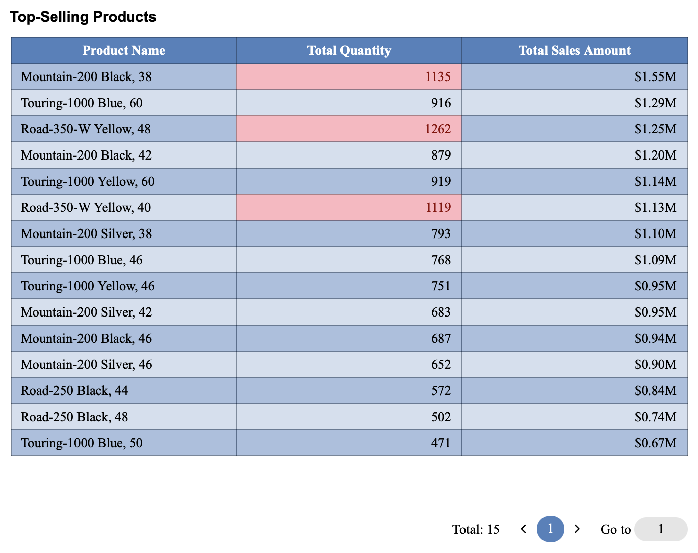Screen dimensions: 698x553
Task: Sort by Product Name column header
Action: click(123, 50)
